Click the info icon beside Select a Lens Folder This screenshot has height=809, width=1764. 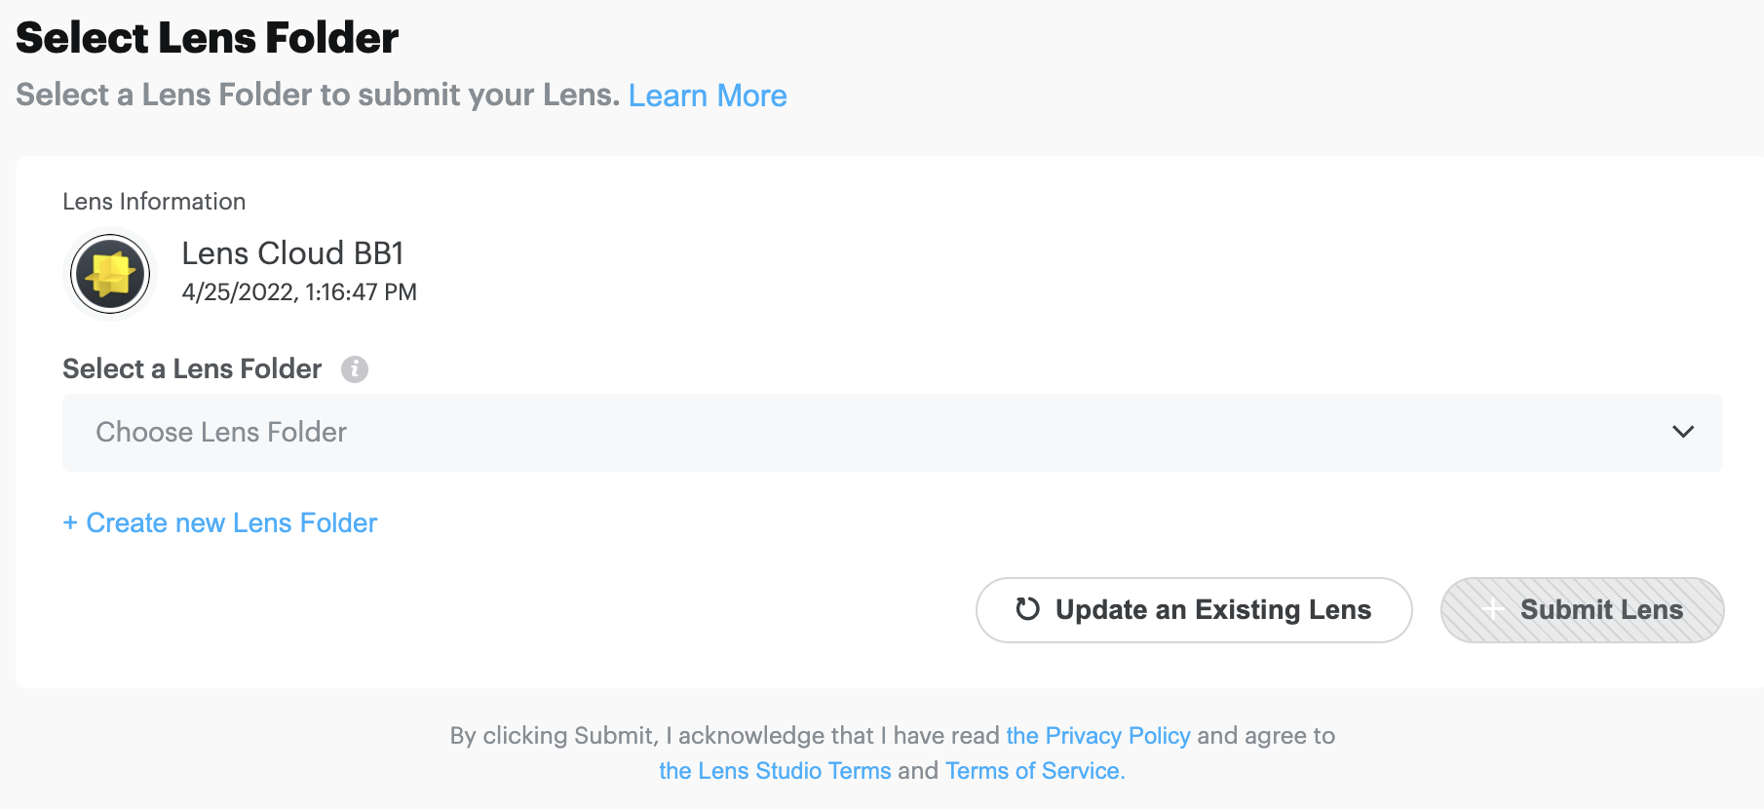(x=355, y=369)
